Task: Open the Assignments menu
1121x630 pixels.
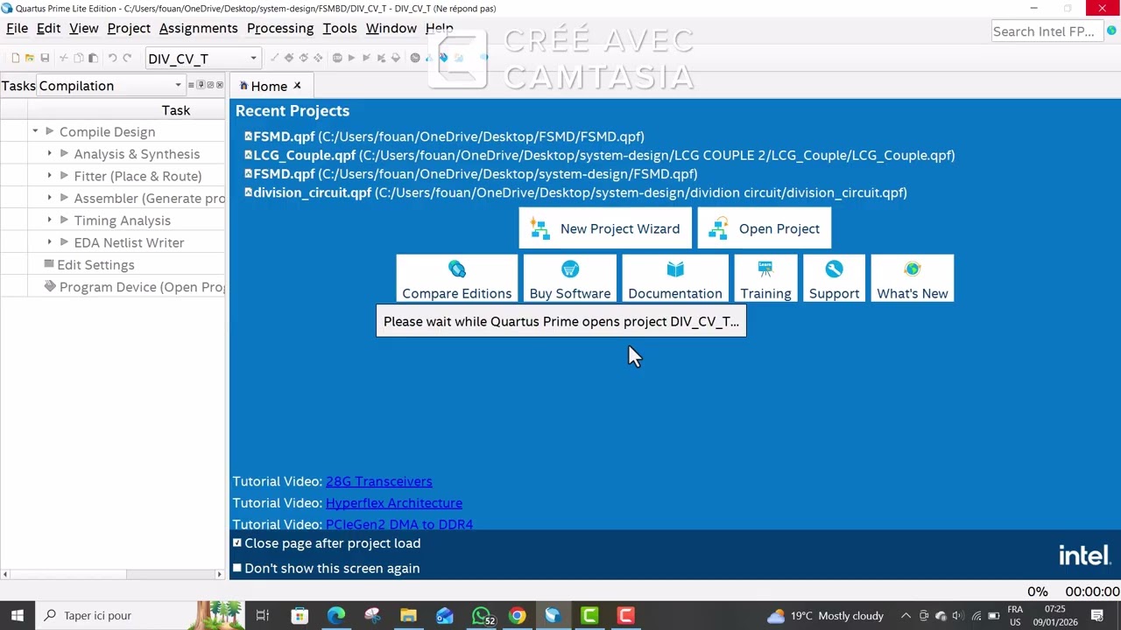Action: click(198, 28)
